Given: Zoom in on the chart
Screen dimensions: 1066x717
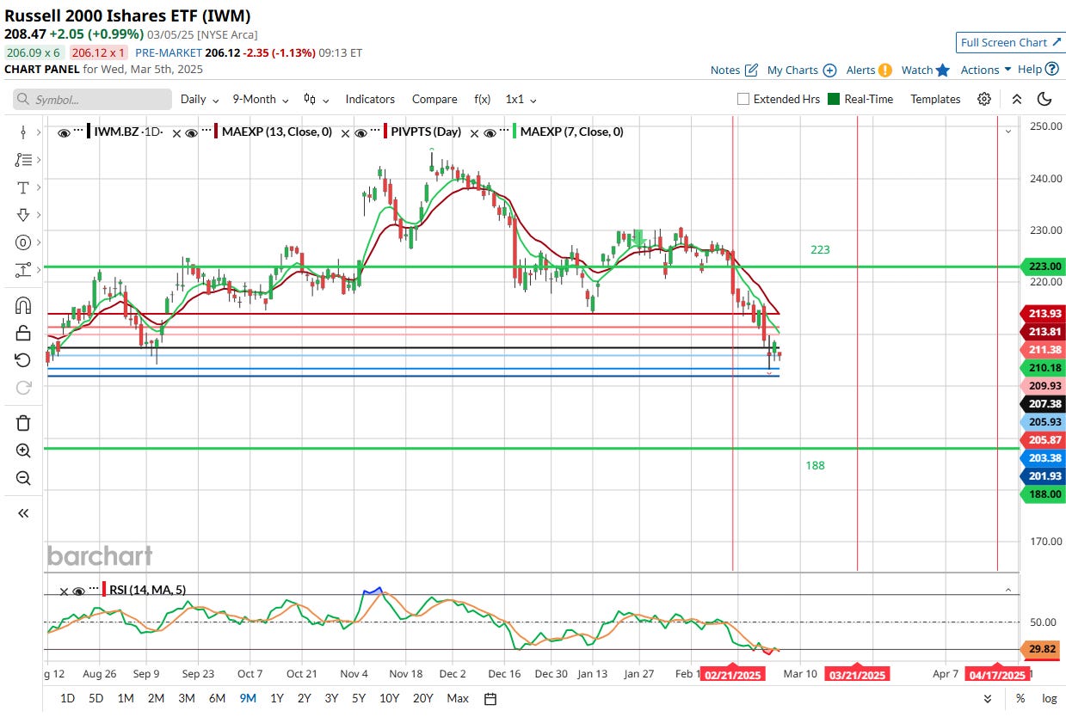Looking at the screenshot, I should click(23, 450).
